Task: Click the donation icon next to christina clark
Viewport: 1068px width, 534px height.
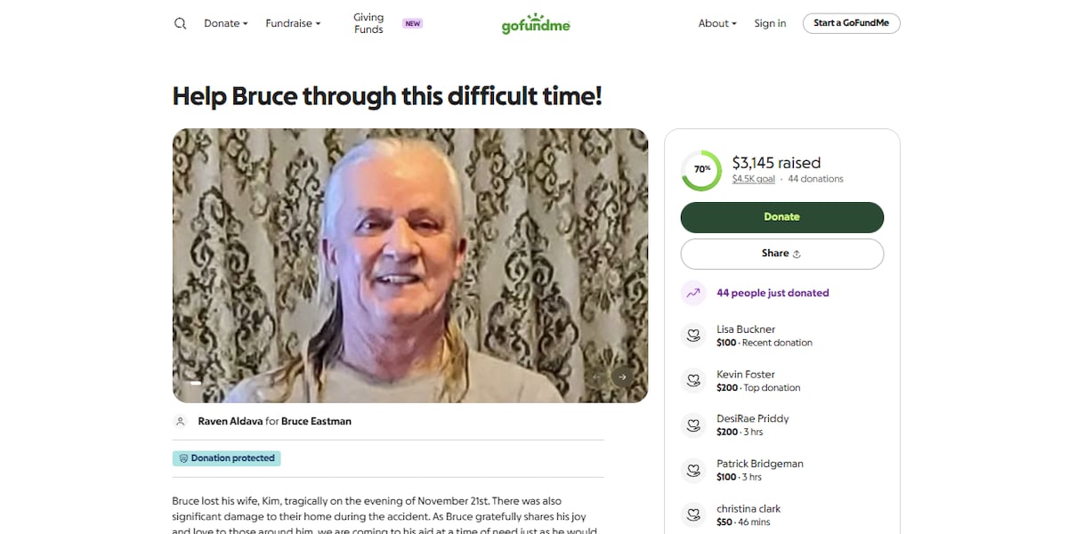Action: click(x=693, y=514)
